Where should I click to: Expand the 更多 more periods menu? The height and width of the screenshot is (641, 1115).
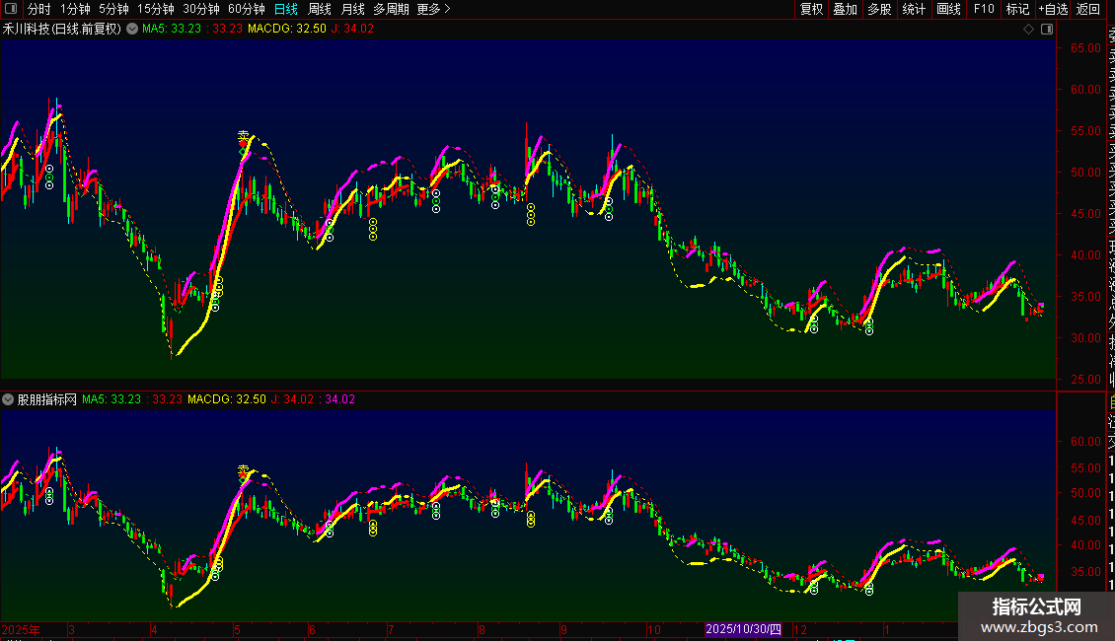click(x=434, y=9)
